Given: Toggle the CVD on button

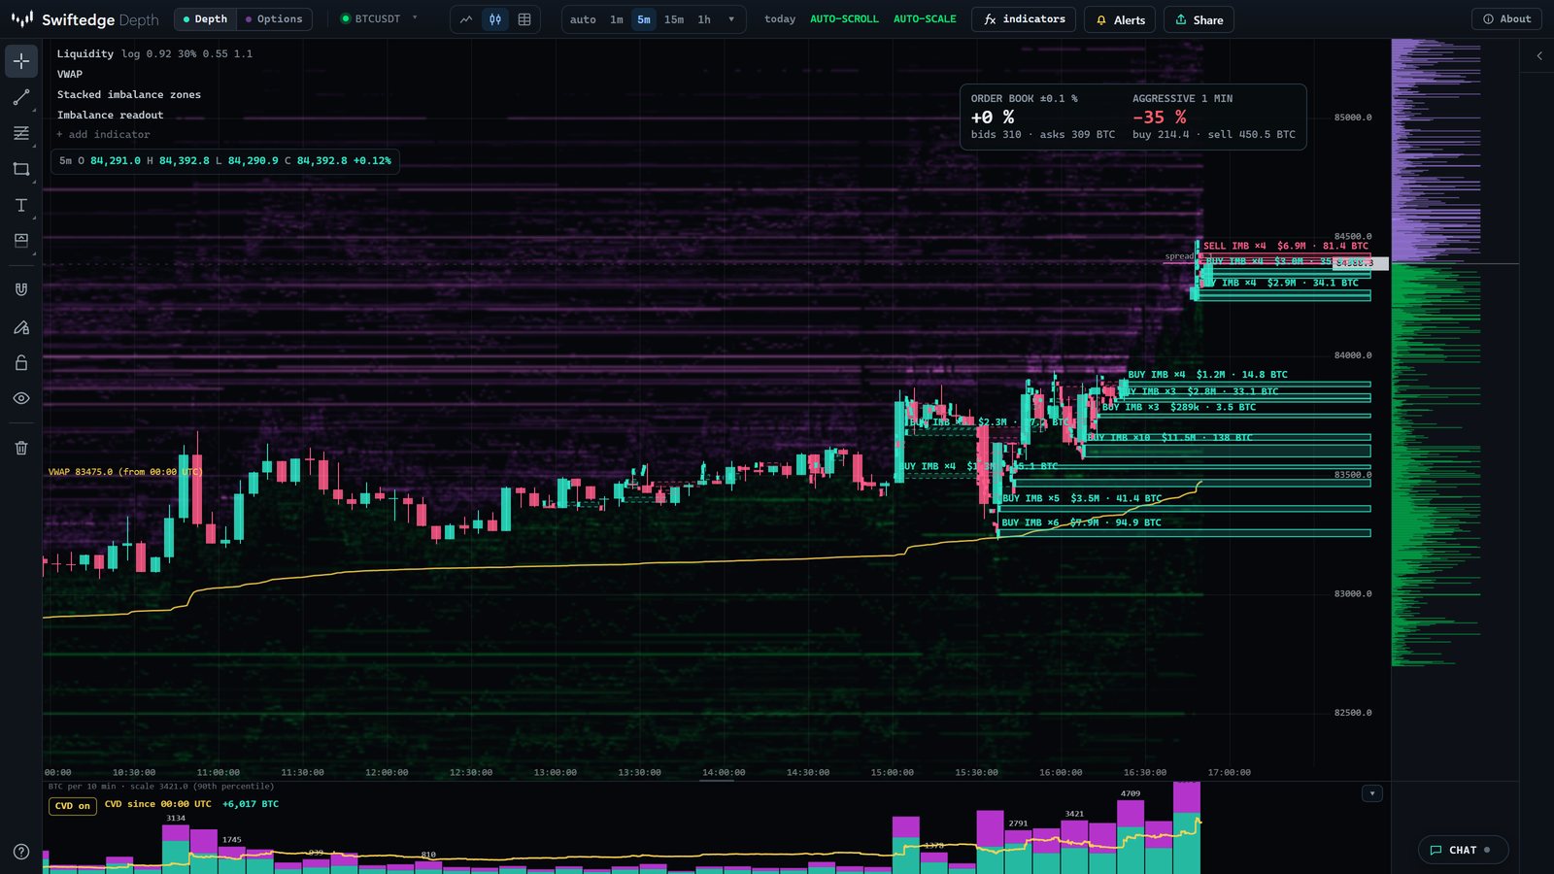Looking at the screenshot, I should [73, 806].
